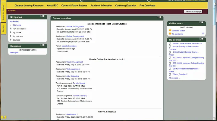The image size is (217, 121).
Task: Open Staff Development Presentation - Wilson course link
Action: 184,70
